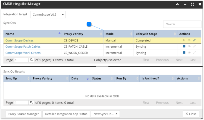This screenshot has width=204, height=120.
Task: Open the CommScope Devices link
Action: tap(19, 40)
